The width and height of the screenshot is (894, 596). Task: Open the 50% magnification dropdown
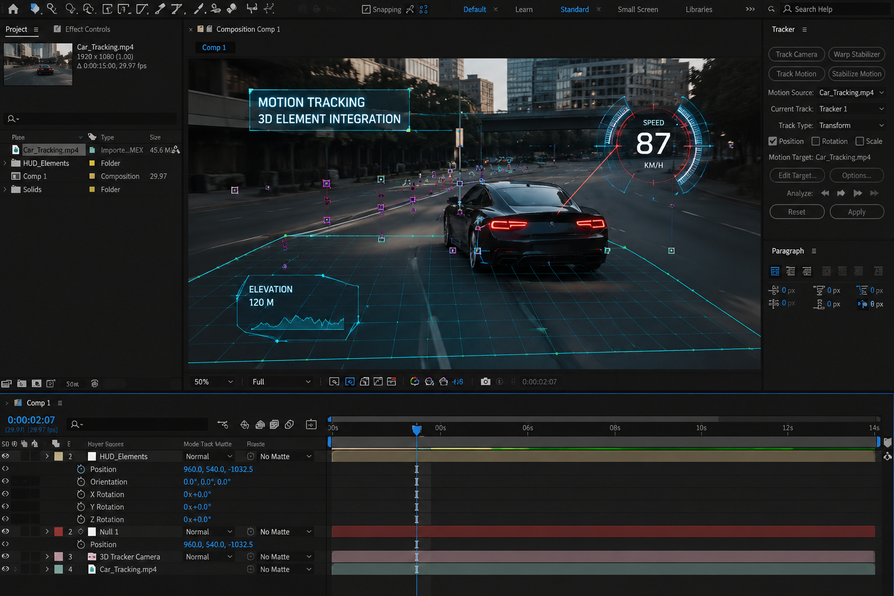(x=214, y=382)
